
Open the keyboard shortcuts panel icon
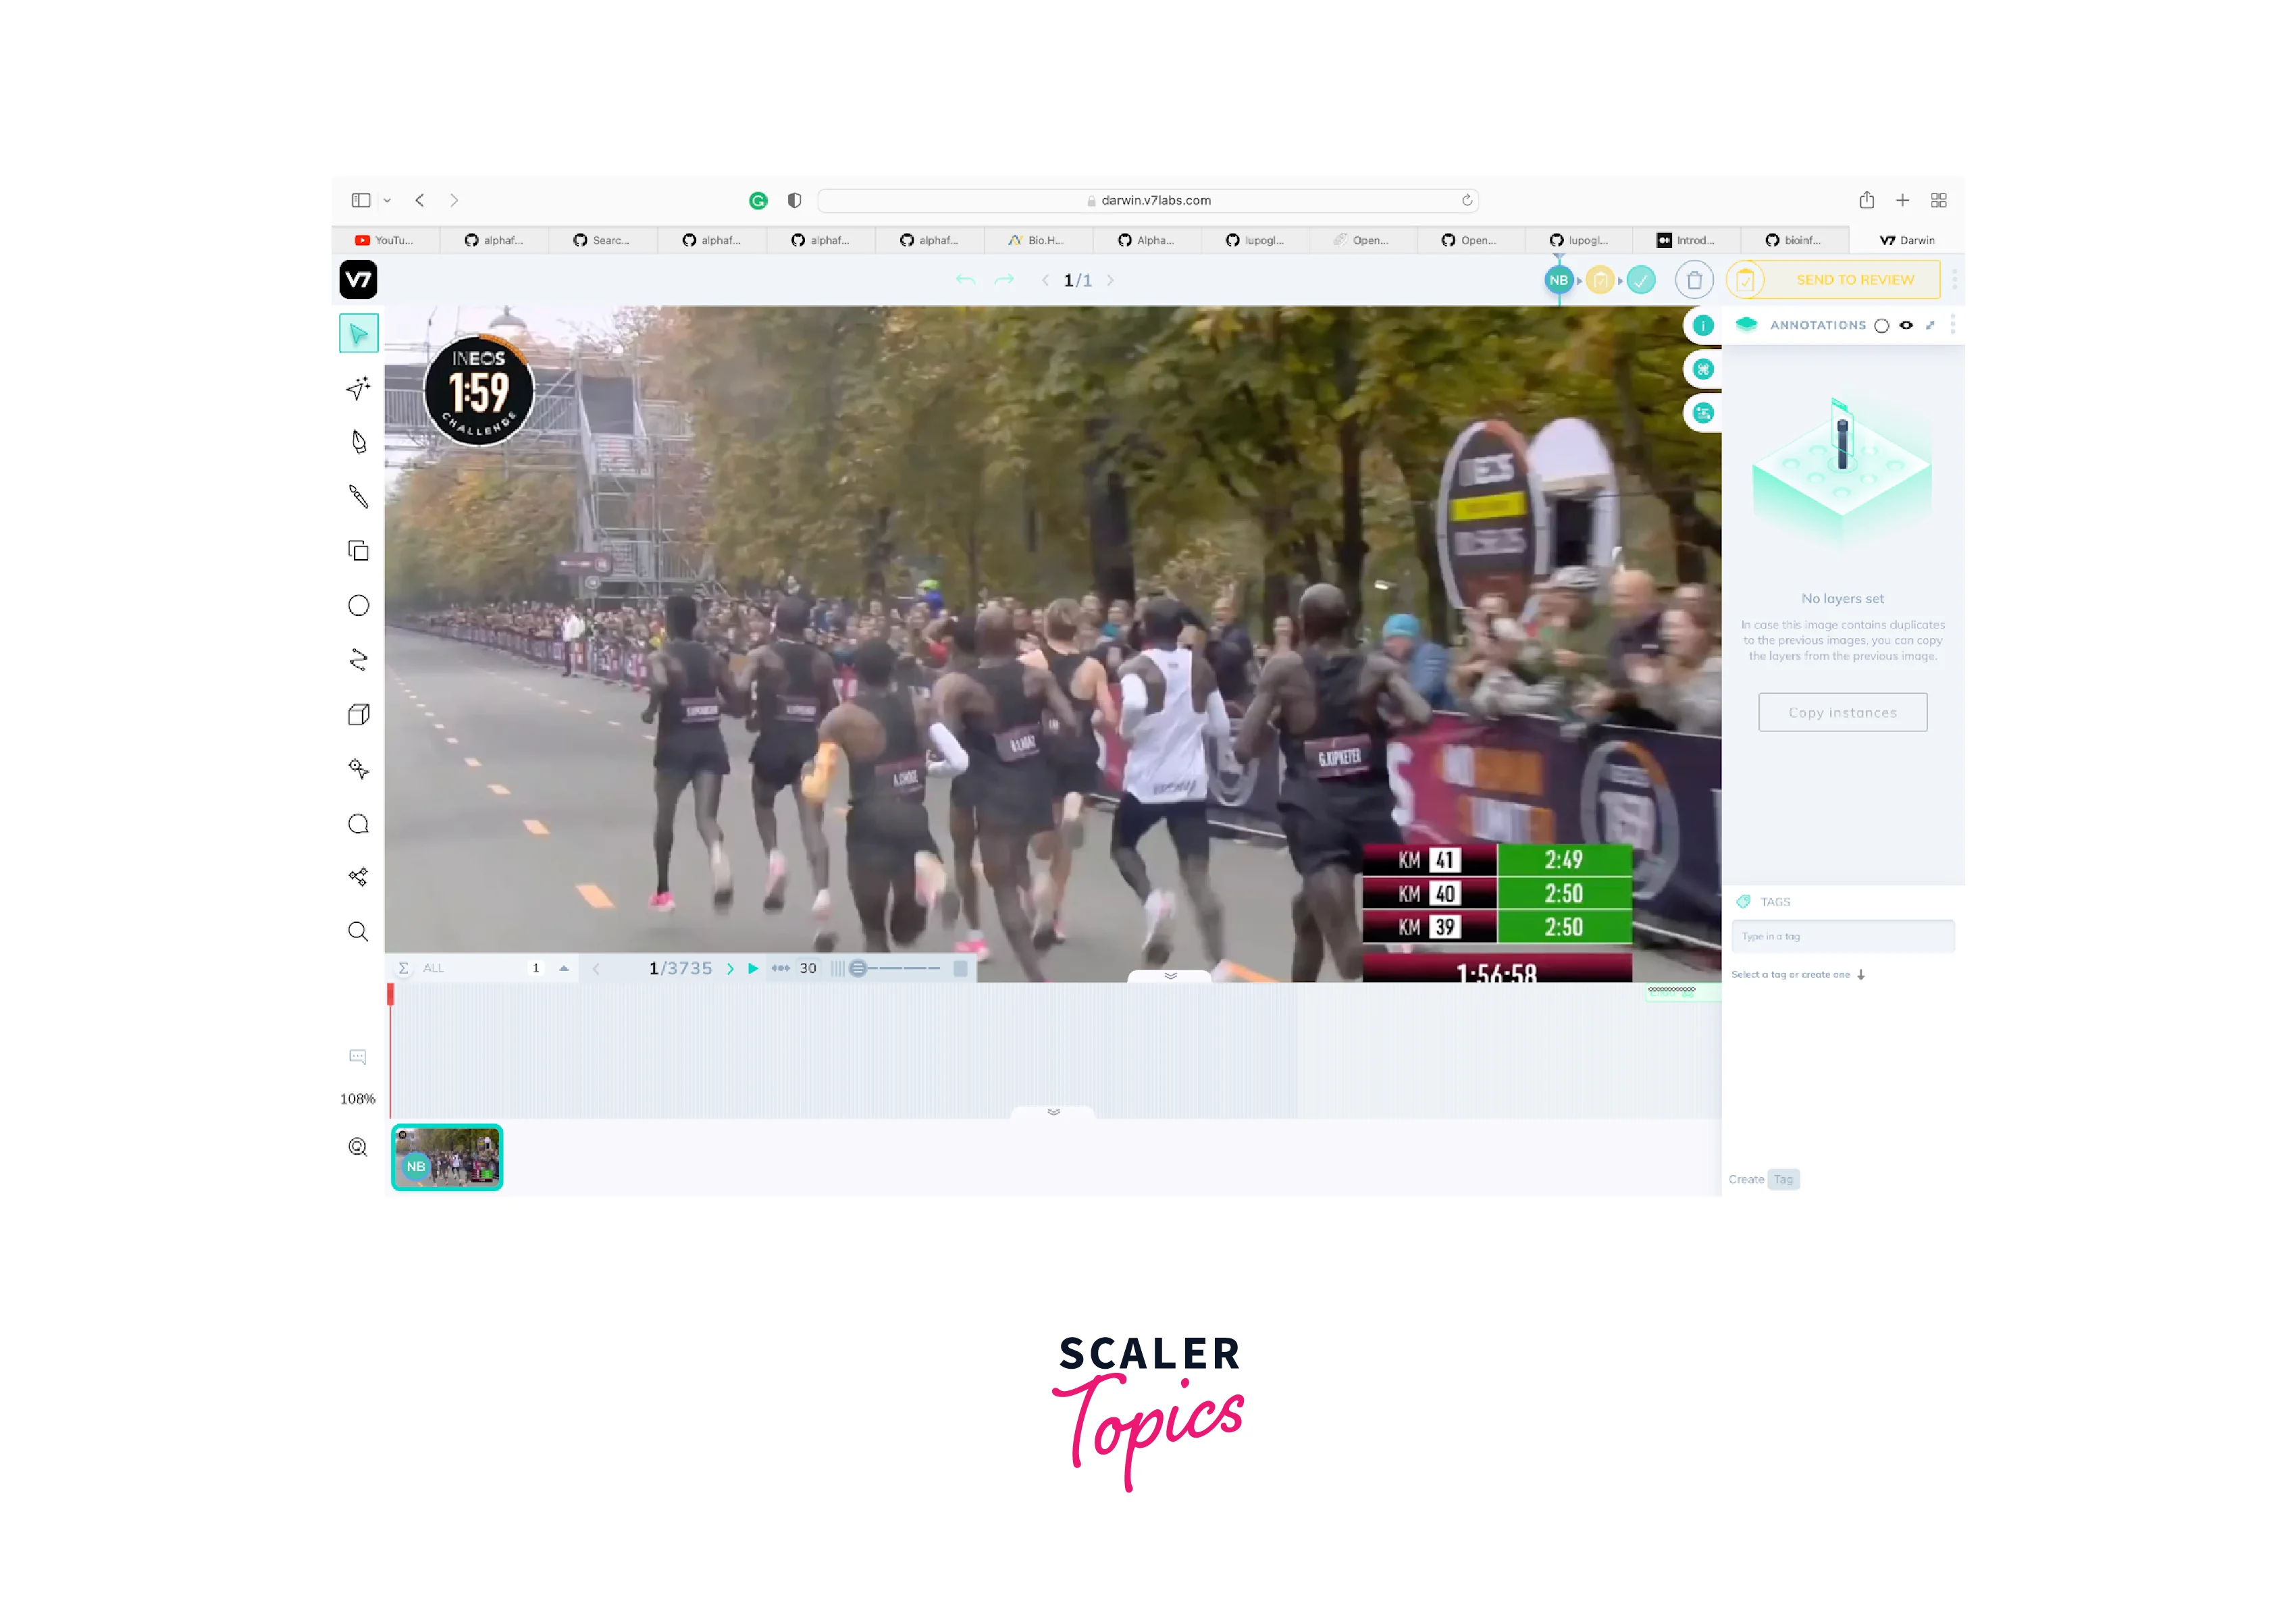(1703, 369)
